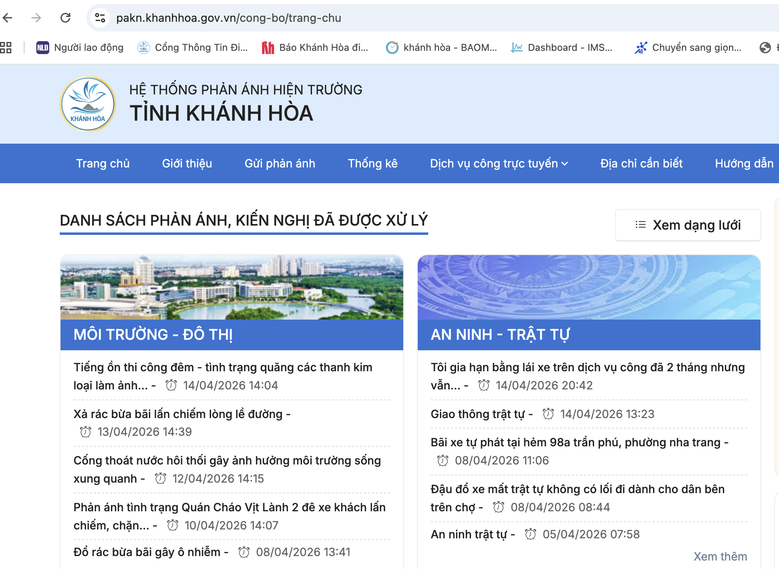This screenshot has width=779, height=569.
Task: Click the bookmark apps grid icon
Action: [7, 47]
